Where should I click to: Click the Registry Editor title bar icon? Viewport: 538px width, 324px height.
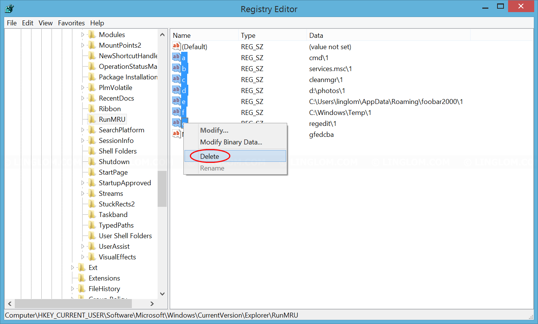[9, 9]
